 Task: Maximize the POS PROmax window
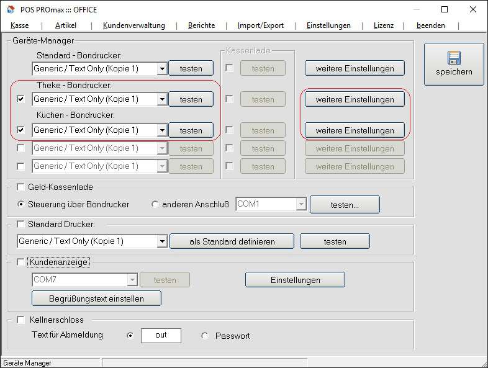tap(445, 9)
